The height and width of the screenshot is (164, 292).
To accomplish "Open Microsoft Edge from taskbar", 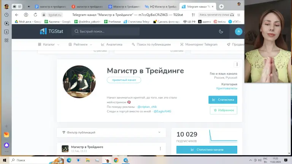I will click(x=69, y=160).
